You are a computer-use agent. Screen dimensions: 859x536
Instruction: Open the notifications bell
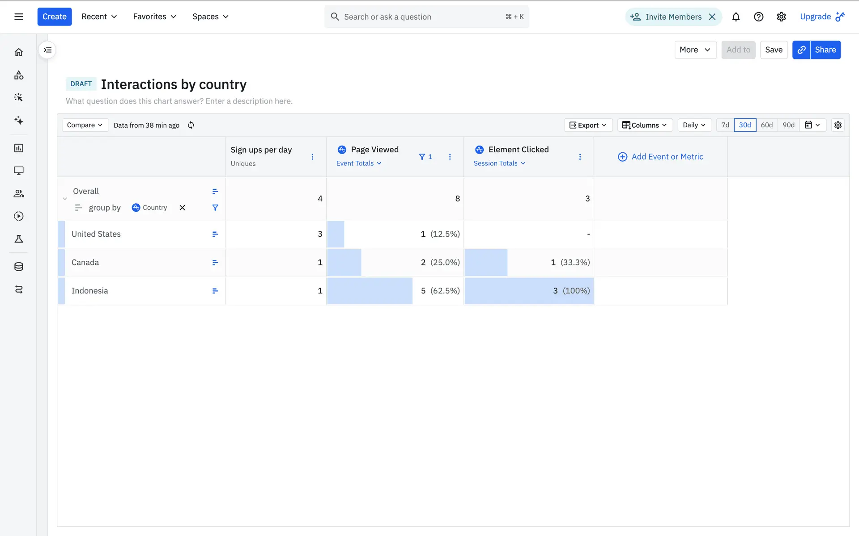point(736,17)
